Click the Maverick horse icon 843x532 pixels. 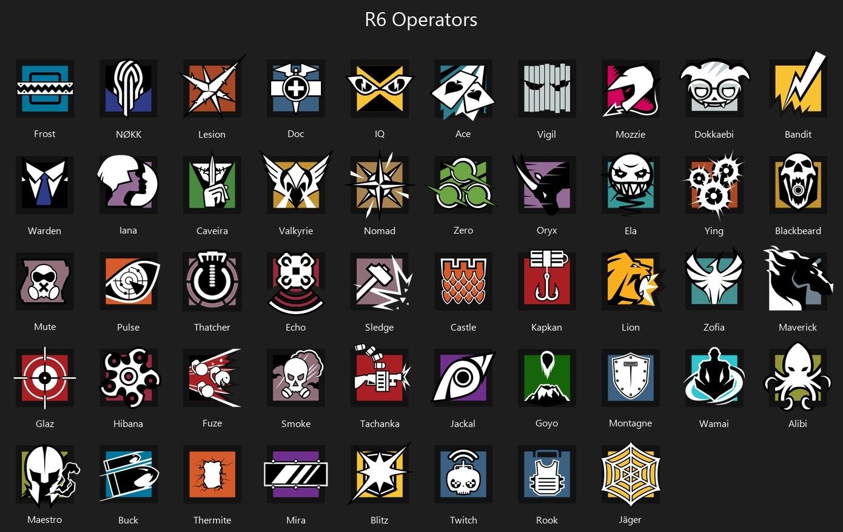(x=798, y=279)
